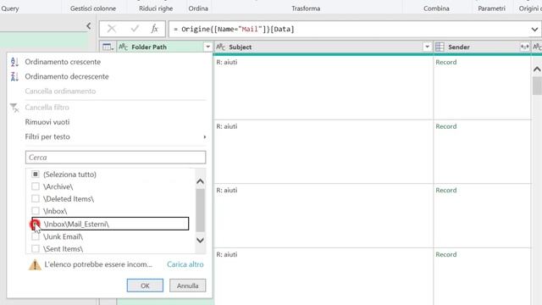Click the Cerca search field
The height and width of the screenshot is (305, 542).
pyautogui.click(x=115, y=158)
